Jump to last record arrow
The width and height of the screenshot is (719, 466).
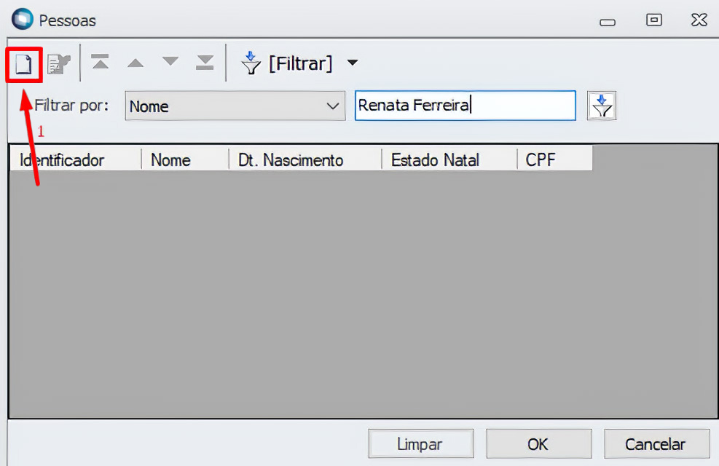click(205, 63)
